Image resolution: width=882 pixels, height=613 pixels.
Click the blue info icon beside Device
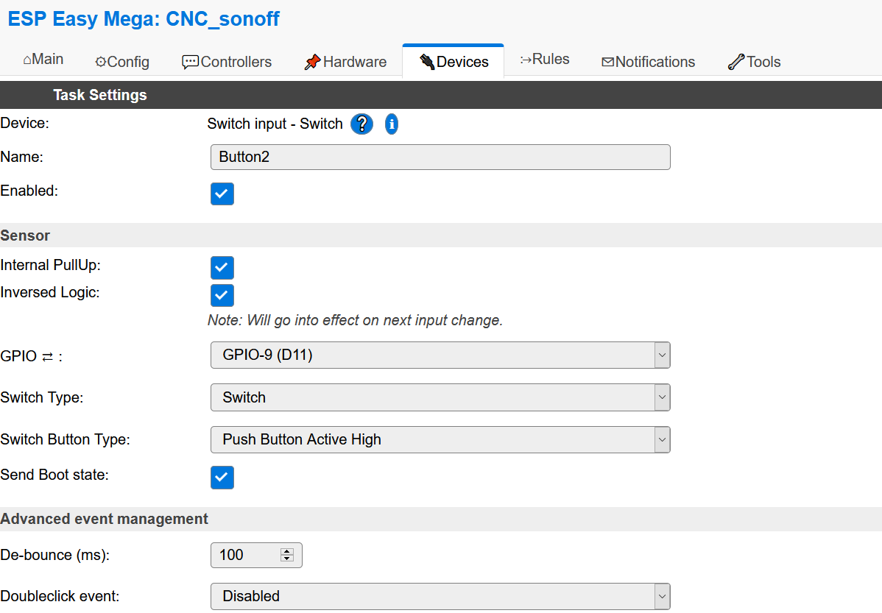tap(392, 124)
